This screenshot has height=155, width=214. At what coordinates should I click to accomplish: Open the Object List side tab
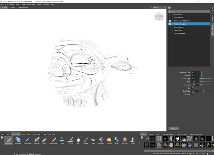[x=212, y=18]
